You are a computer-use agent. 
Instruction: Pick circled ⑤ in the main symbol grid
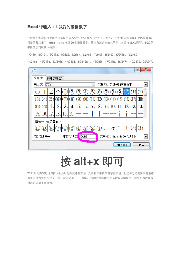tap(92, 92)
